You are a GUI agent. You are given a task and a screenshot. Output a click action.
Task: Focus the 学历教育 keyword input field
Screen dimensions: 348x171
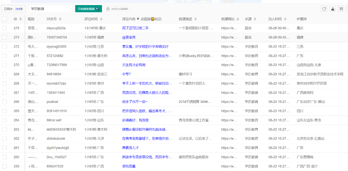[51, 9]
